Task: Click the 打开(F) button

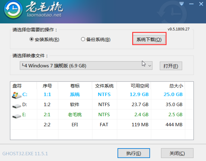Action: pyautogui.click(x=171, y=66)
